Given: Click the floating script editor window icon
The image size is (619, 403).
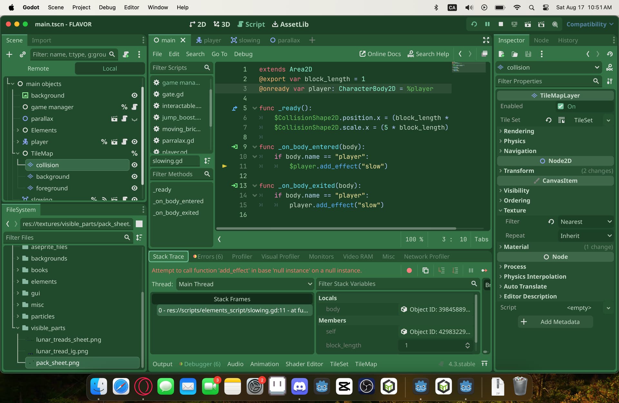Looking at the screenshot, I should point(484,54).
